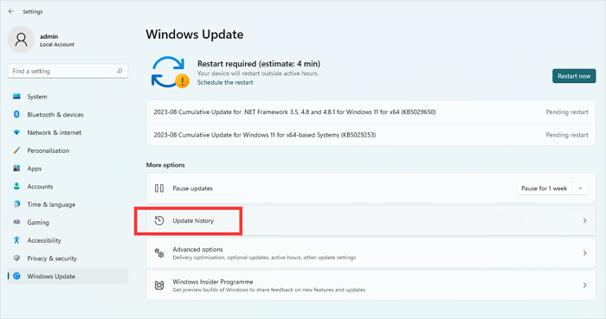Select the Time & language globe icon
Image resolution: width=606 pixels, height=319 pixels.
(x=16, y=204)
